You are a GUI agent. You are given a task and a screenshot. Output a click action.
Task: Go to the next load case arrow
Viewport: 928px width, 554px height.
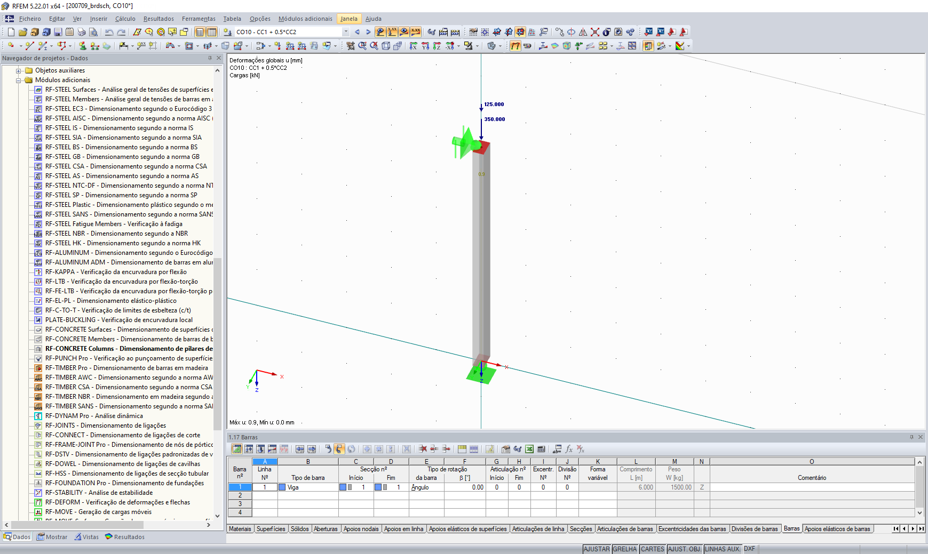pyautogui.click(x=368, y=32)
